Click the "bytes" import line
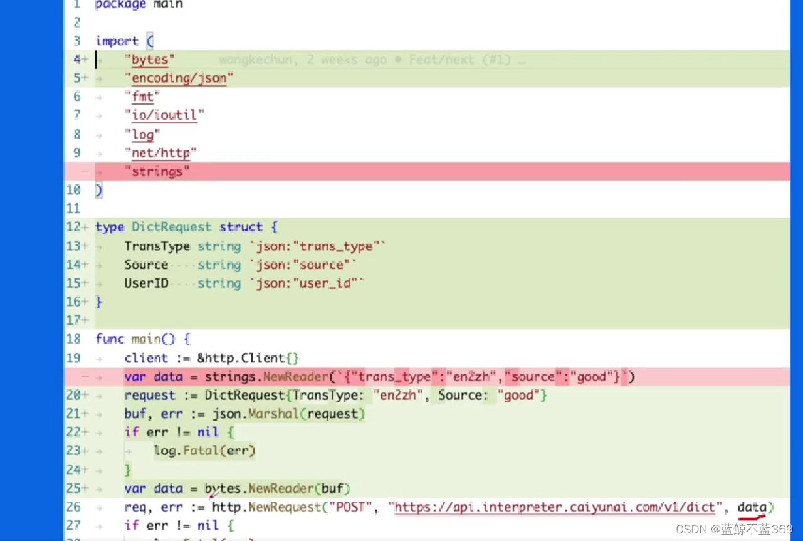The image size is (803, 541). (150, 60)
